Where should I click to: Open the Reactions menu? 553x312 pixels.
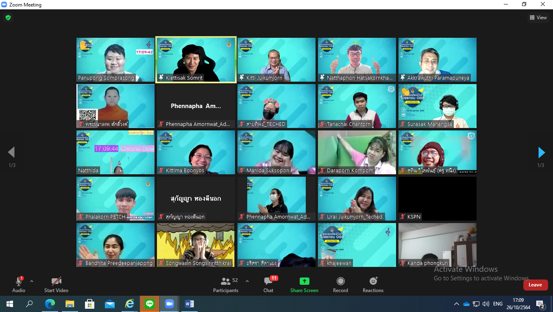[x=373, y=284]
